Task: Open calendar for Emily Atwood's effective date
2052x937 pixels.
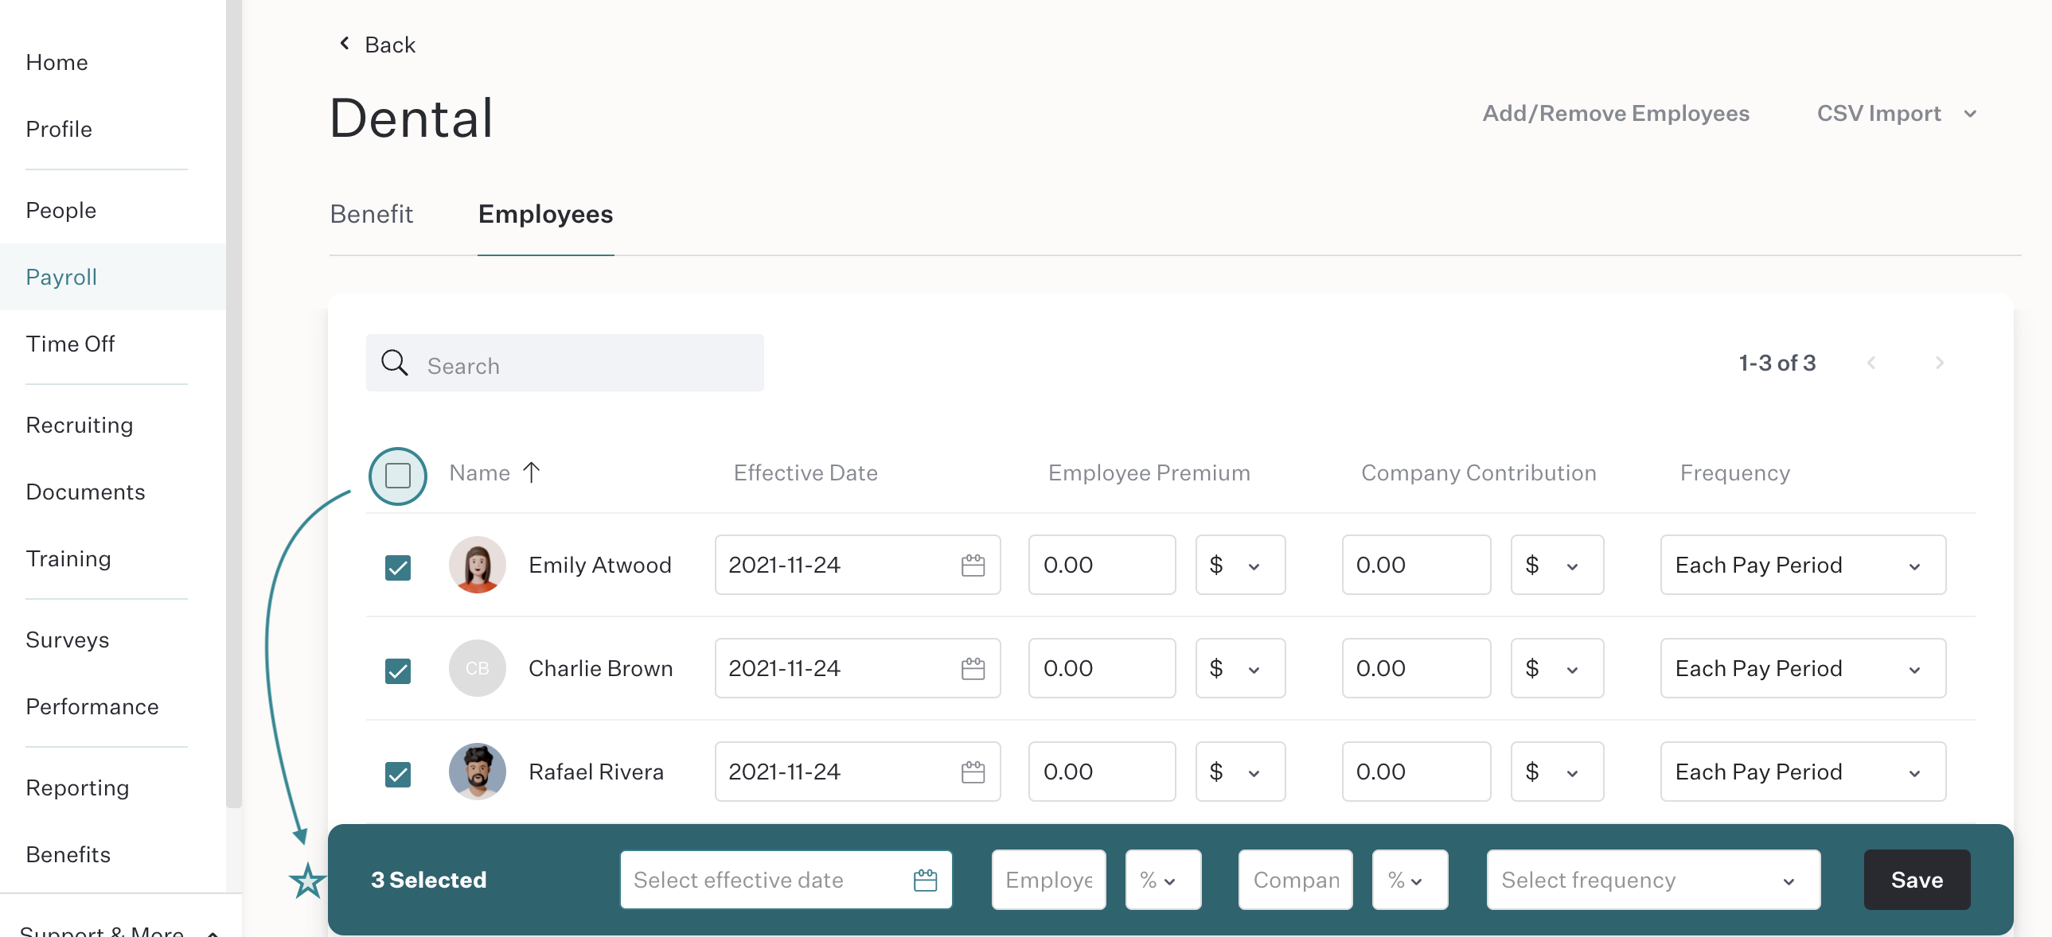Action: pyautogui.click(x=973, y=566)
